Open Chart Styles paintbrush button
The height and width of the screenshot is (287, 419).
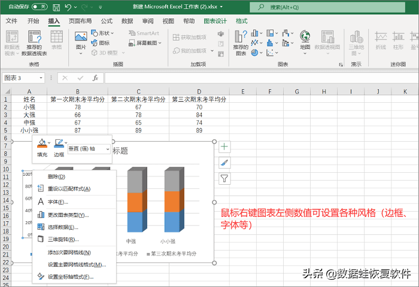(224, 163)
